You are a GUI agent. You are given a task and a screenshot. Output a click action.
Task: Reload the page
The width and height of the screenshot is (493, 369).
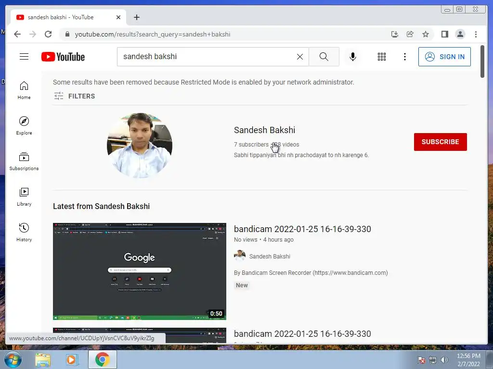[x=48, y=34]
